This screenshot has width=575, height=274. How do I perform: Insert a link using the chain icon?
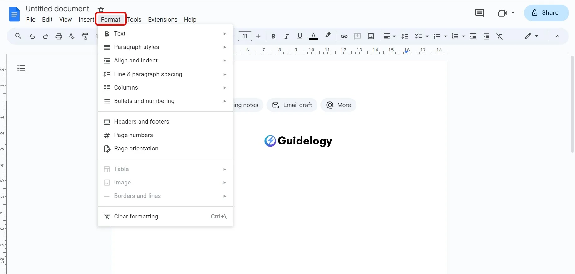[x=344, y=36]
